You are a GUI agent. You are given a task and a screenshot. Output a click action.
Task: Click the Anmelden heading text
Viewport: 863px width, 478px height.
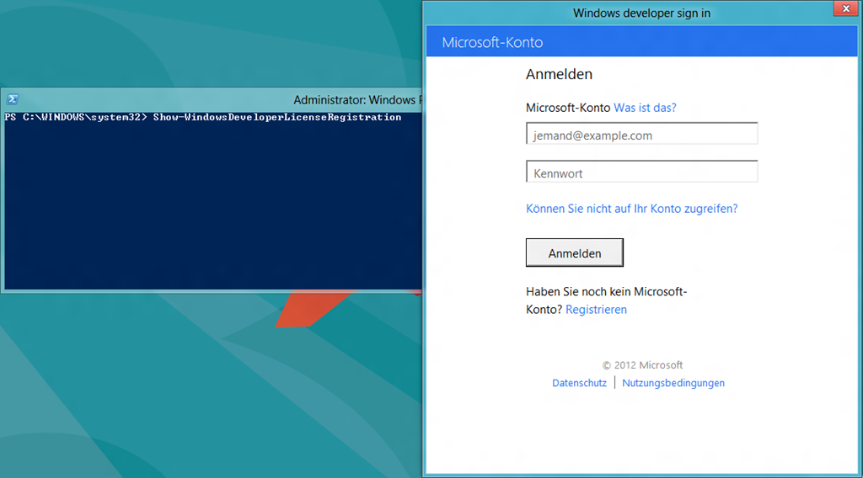pos(560,74)
